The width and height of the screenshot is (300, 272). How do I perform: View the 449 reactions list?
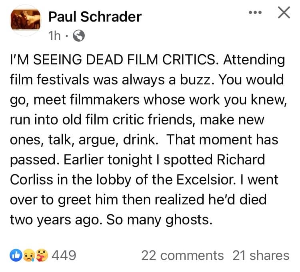click(64, 255)
